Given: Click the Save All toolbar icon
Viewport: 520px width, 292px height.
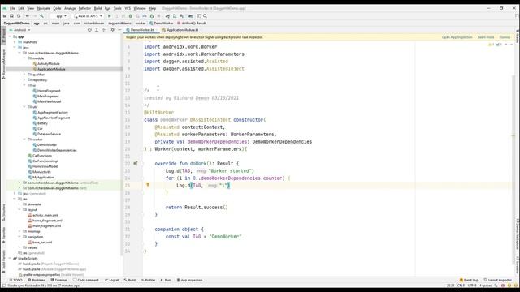Looking at the screenshot, I should pyautogui.click(x=11, y=16).
